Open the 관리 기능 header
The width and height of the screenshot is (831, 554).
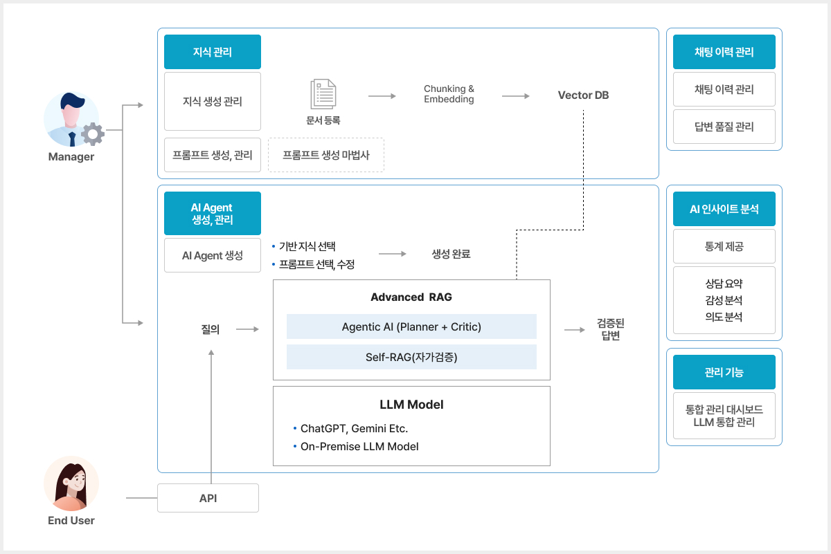[724, 372]
